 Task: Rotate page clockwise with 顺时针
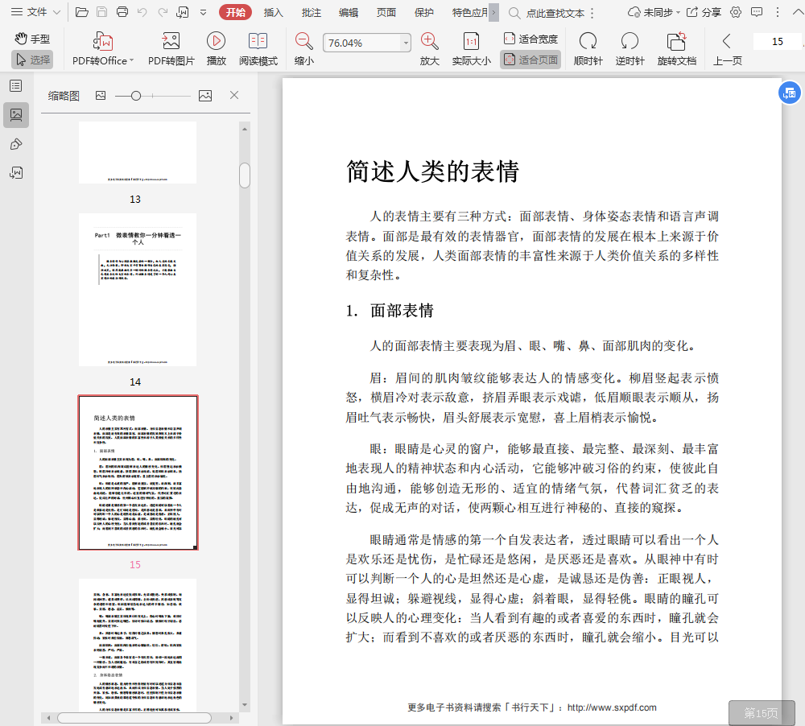pyautogui.click(x=588, y=42)
